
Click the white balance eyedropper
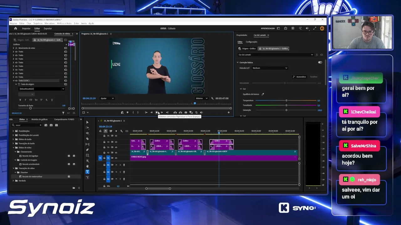263,94
